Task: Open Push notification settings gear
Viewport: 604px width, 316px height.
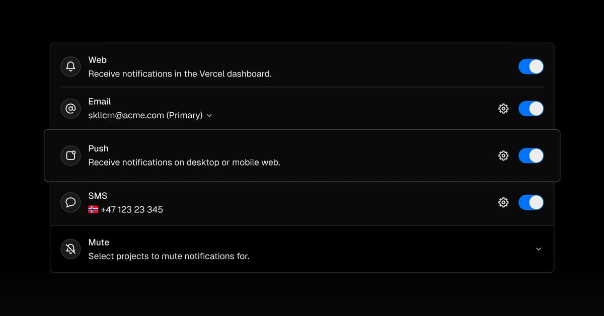Action: (x=503, y=155)
